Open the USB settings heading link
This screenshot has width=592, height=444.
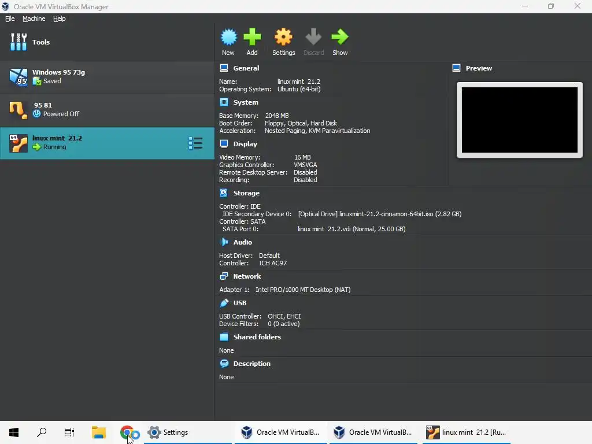240,303
